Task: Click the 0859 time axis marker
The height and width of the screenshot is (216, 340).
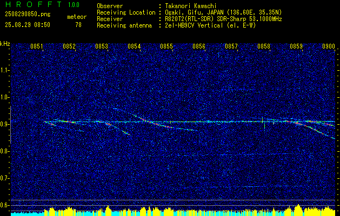Action: click(x=296, y=46)
